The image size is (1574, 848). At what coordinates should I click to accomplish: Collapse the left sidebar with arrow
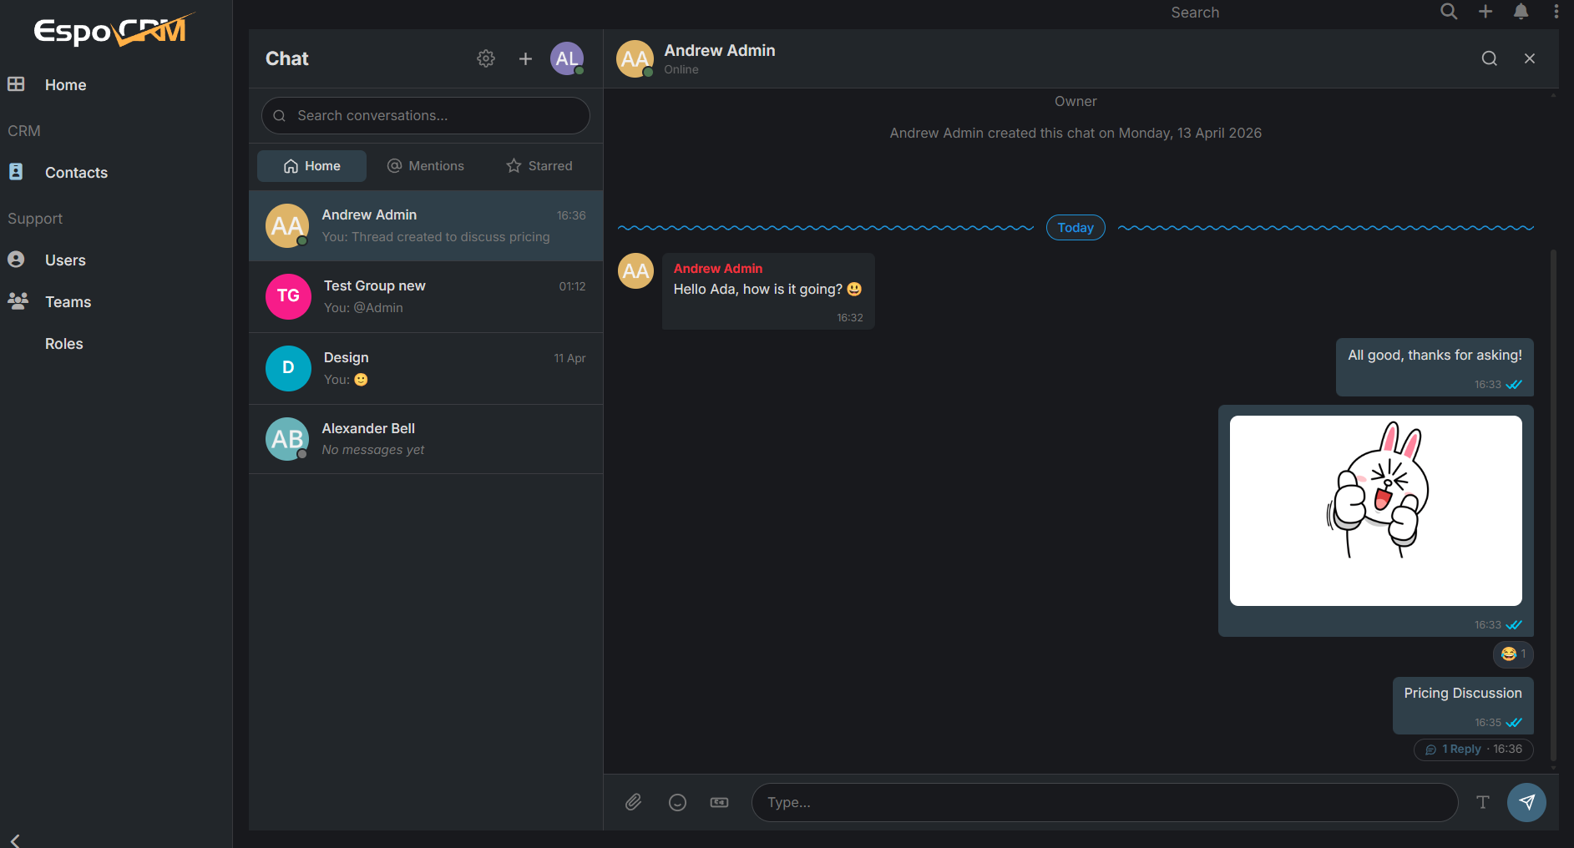coord(15,840)
